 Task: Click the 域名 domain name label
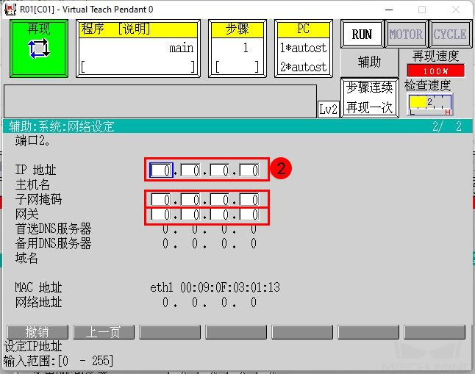click(26, 259)
